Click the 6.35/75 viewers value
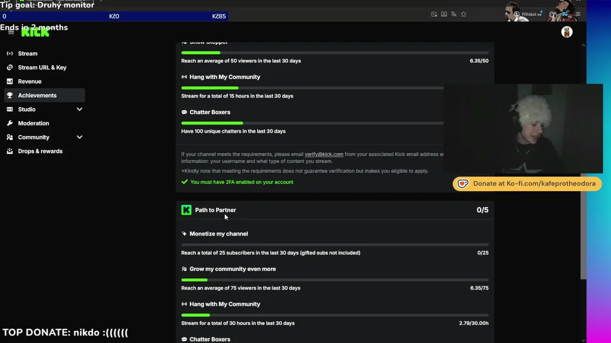This screenshot has height=343, width=611. click(479, 288)
